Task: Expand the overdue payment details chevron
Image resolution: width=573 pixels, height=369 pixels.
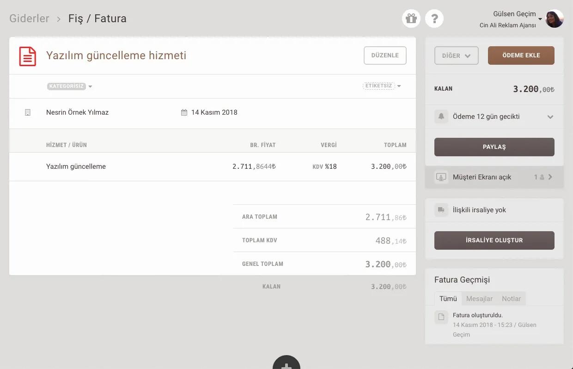Action: 550,117
